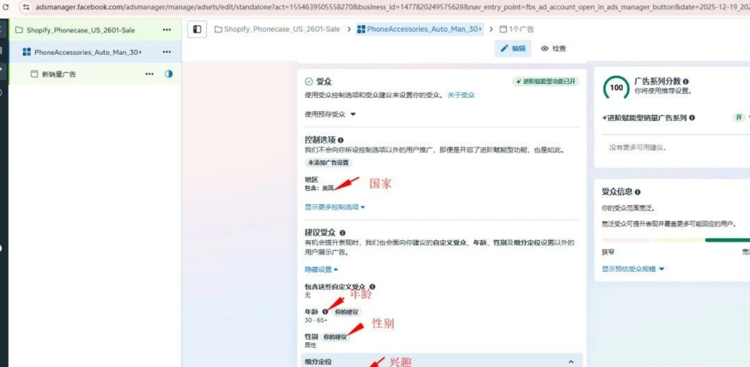Open 1个广告 breadcrumb
Viewport: 750px width, 367px height.
[517, 29]
